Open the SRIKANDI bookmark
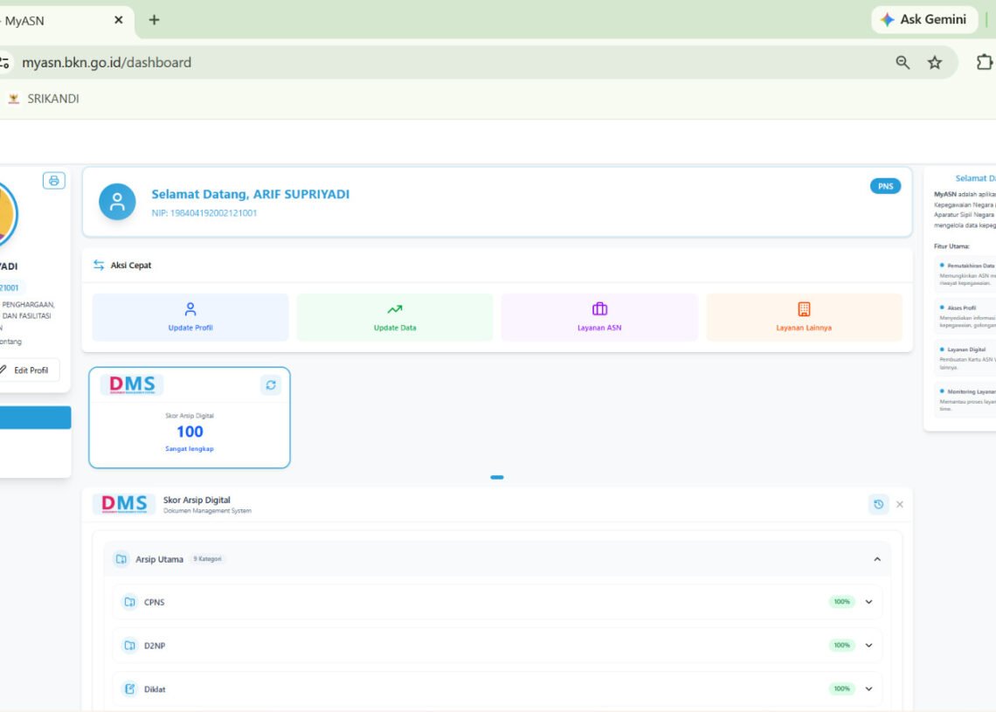Screen dimensions: 996x712 coord(44,99)
